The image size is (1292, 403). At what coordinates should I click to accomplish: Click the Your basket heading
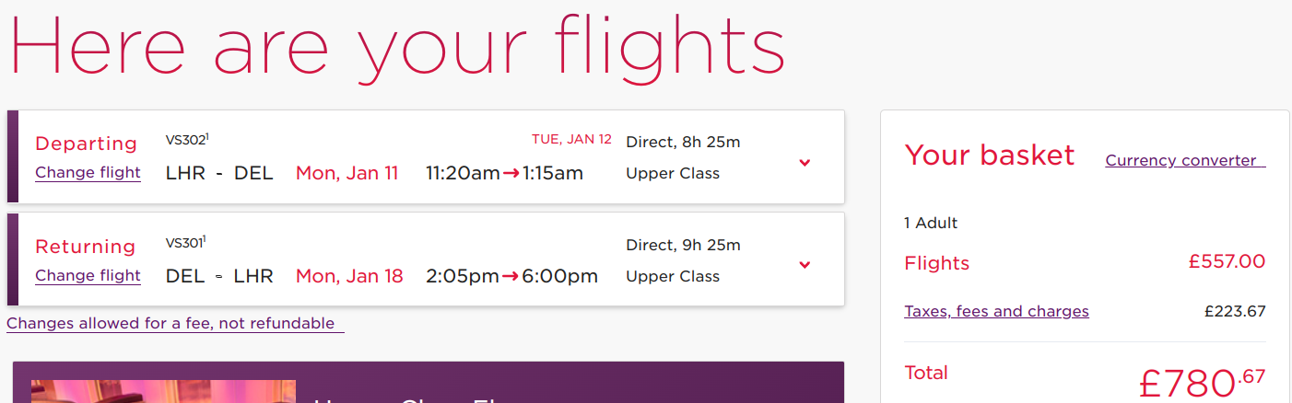[989, 155]
